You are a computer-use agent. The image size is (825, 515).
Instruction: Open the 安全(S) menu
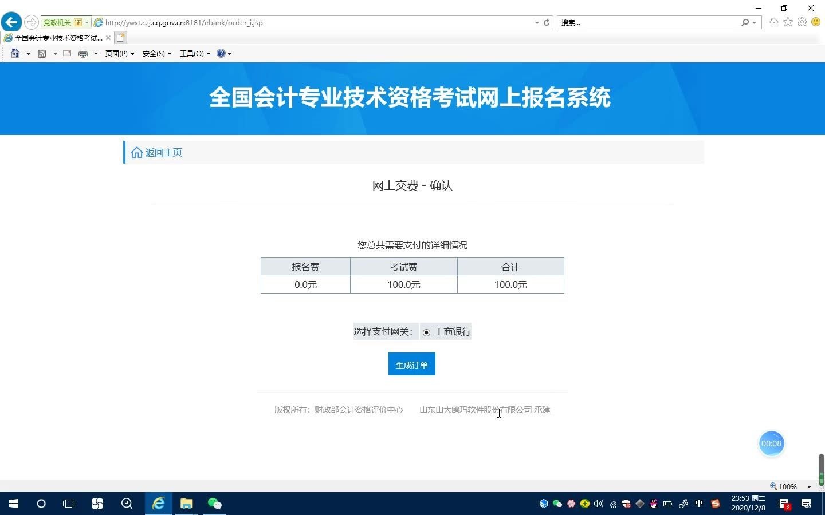tap(157, 53)
